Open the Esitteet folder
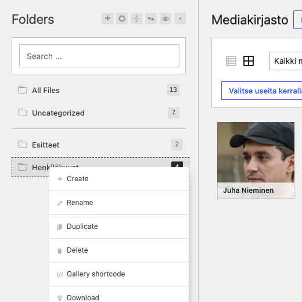This screenshot has height=302, width=302. [x=99, y=145]
